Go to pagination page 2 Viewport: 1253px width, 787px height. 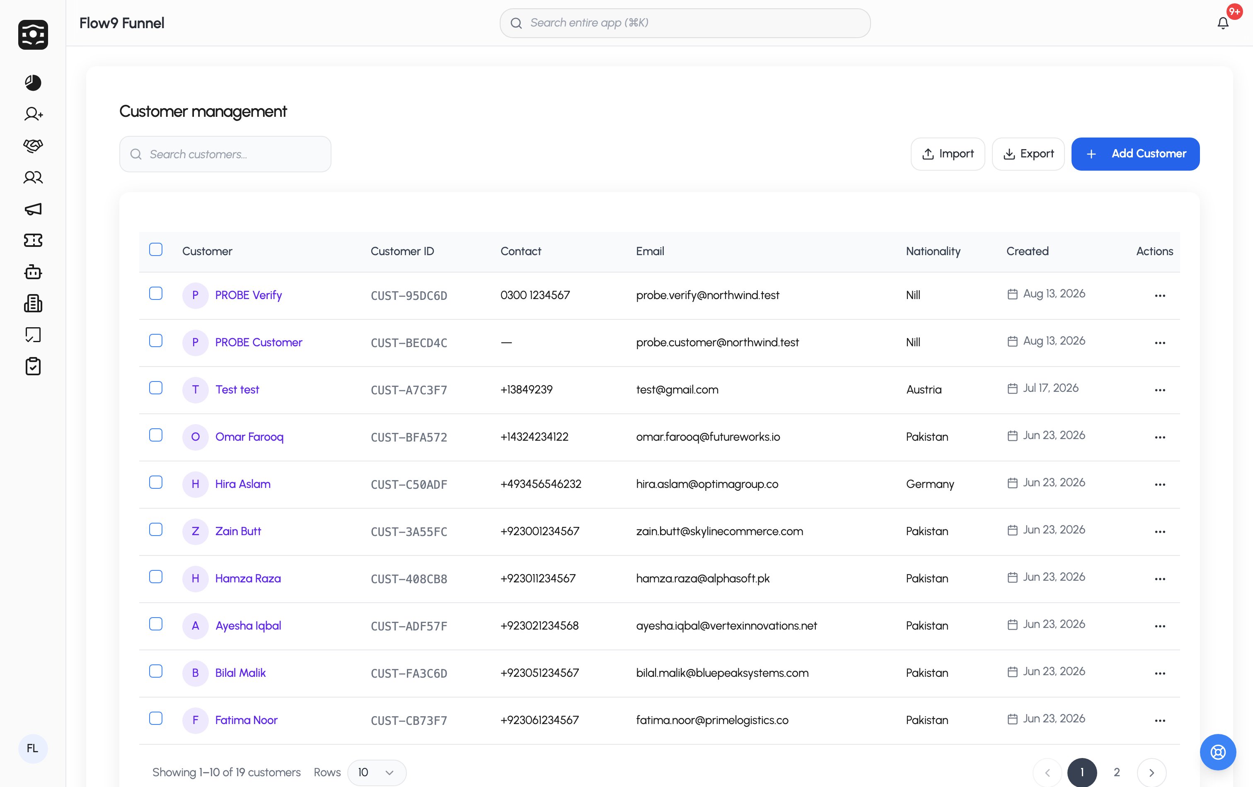click(1117, 773)
